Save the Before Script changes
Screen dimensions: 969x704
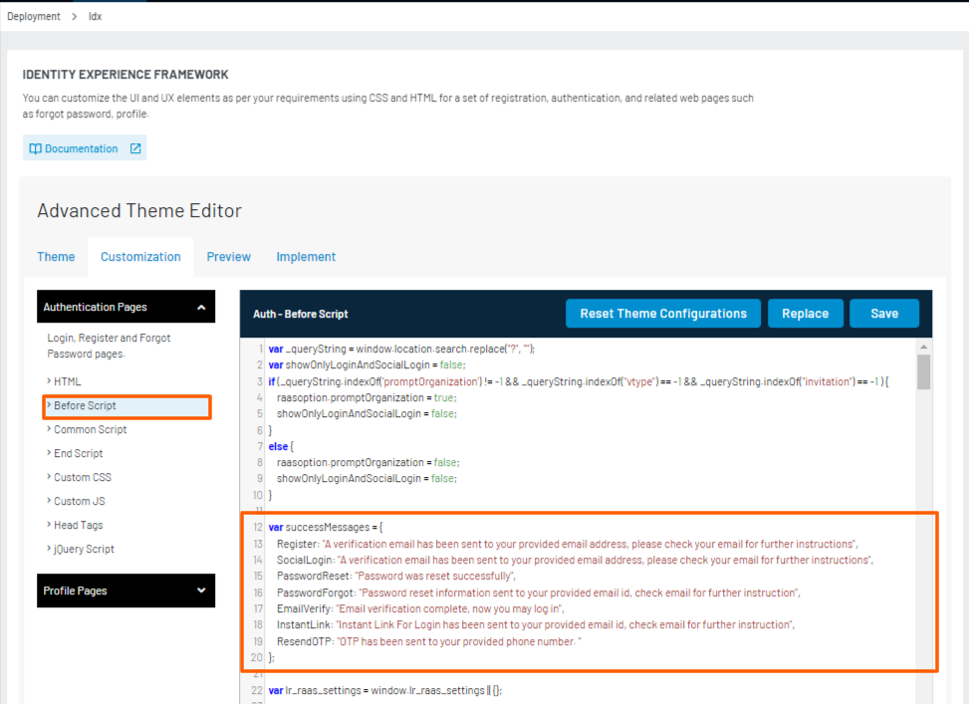click(883, 314)
